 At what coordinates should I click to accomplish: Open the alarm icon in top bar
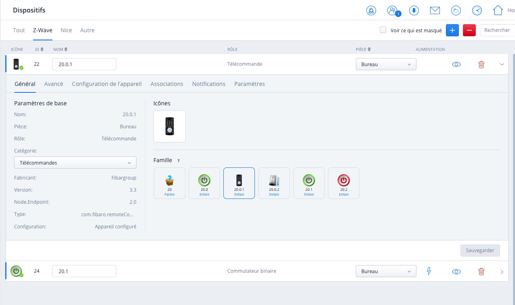[x=371, y=10]
